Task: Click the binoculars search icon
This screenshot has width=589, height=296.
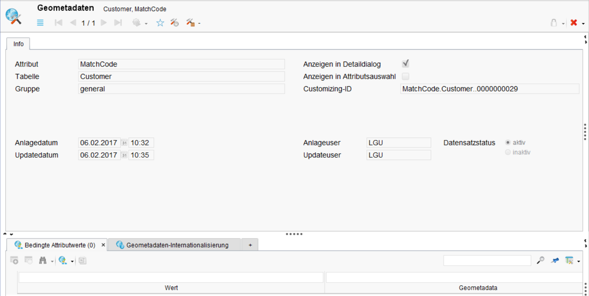Action: [x=43, y=260]
